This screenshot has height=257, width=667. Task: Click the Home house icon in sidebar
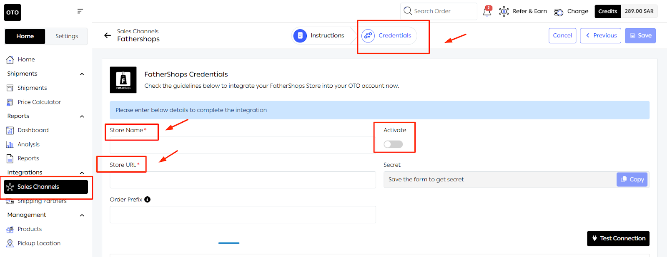coord(10,60)
